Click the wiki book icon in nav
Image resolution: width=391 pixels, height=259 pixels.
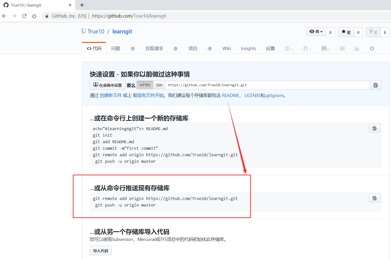click(x=342, y=48)
